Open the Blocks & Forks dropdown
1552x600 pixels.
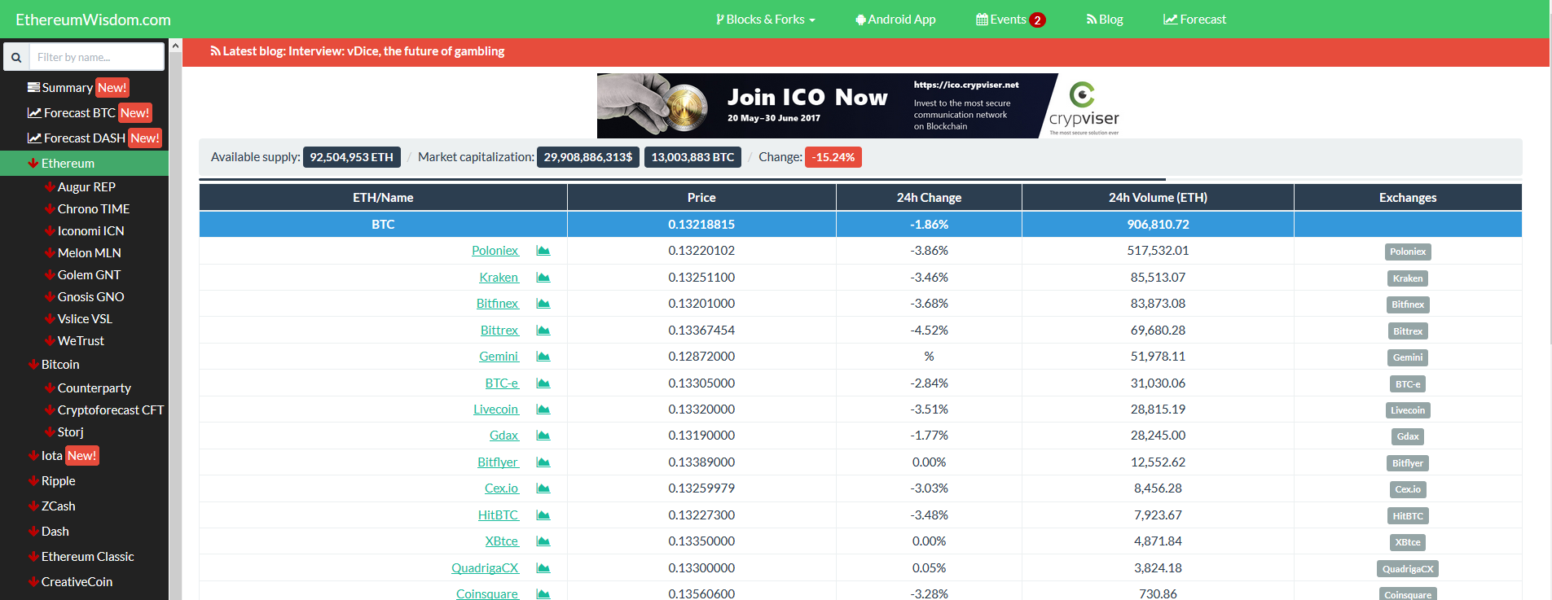click(x=766, y=20)
